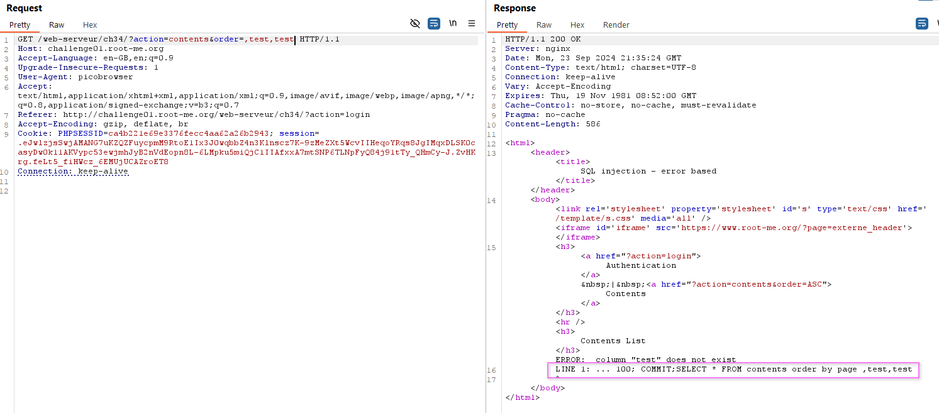939x413 pixels.
Task: Switch to the Raw tab in Request panel
Action: coord(57,25)
